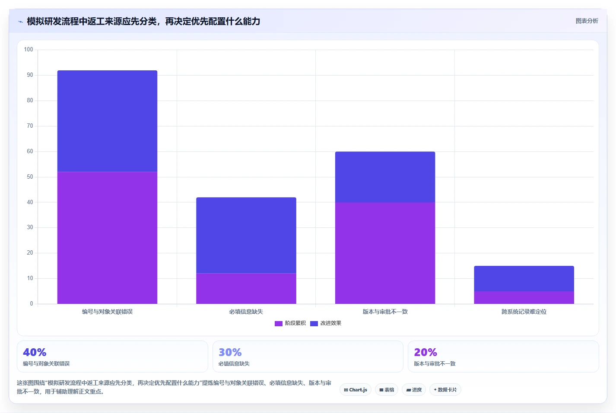Click the 20% figure text
The width and height of the screenshot is (616, 413).
[x=425, y=352]
